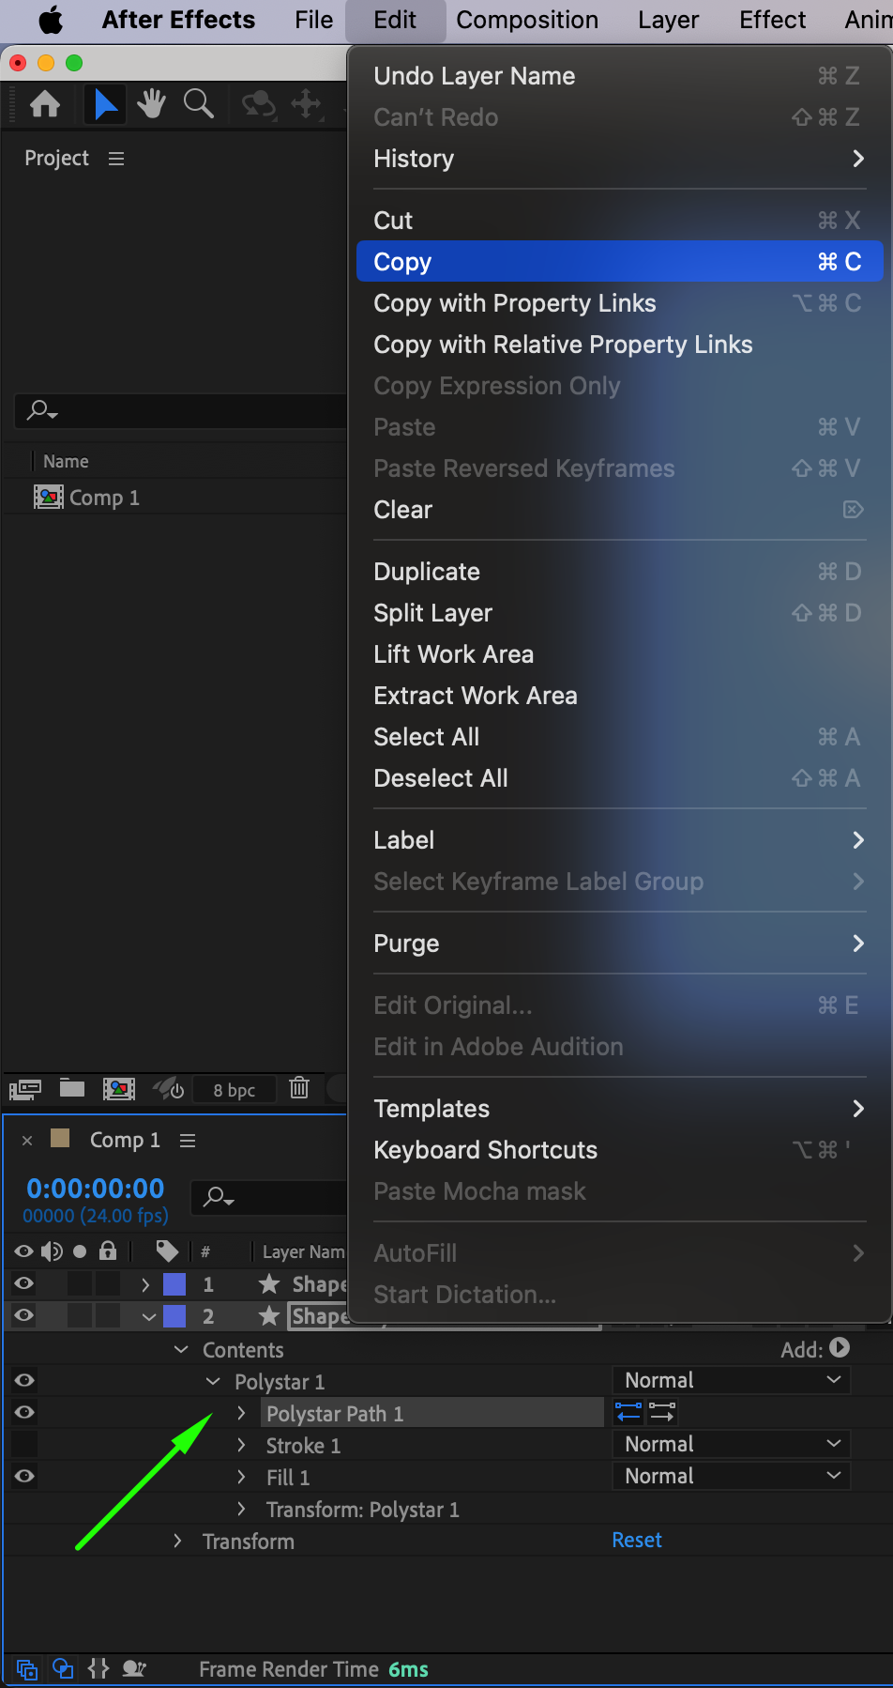
Task: Expand the Stroke 1 property
Action: pos(242,1445)
